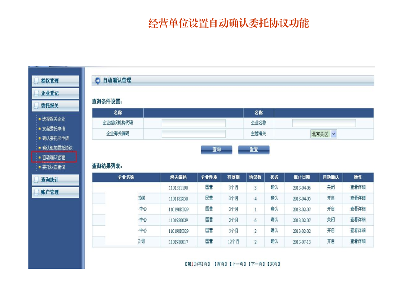Click the document icon beside 委托报关
Viewport: 402px width, 301px height.
(37, 106)
